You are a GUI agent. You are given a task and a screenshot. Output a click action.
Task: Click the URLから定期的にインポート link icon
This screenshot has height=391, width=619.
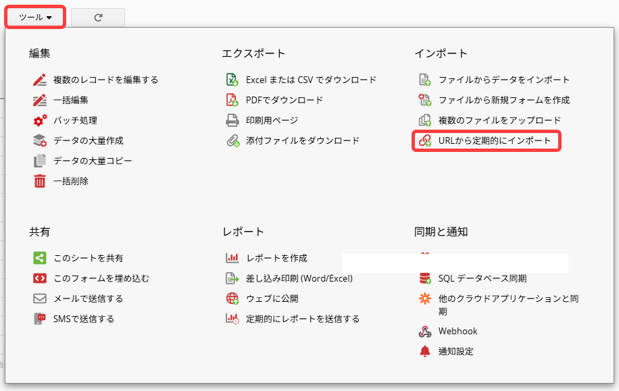click(425, 140)
